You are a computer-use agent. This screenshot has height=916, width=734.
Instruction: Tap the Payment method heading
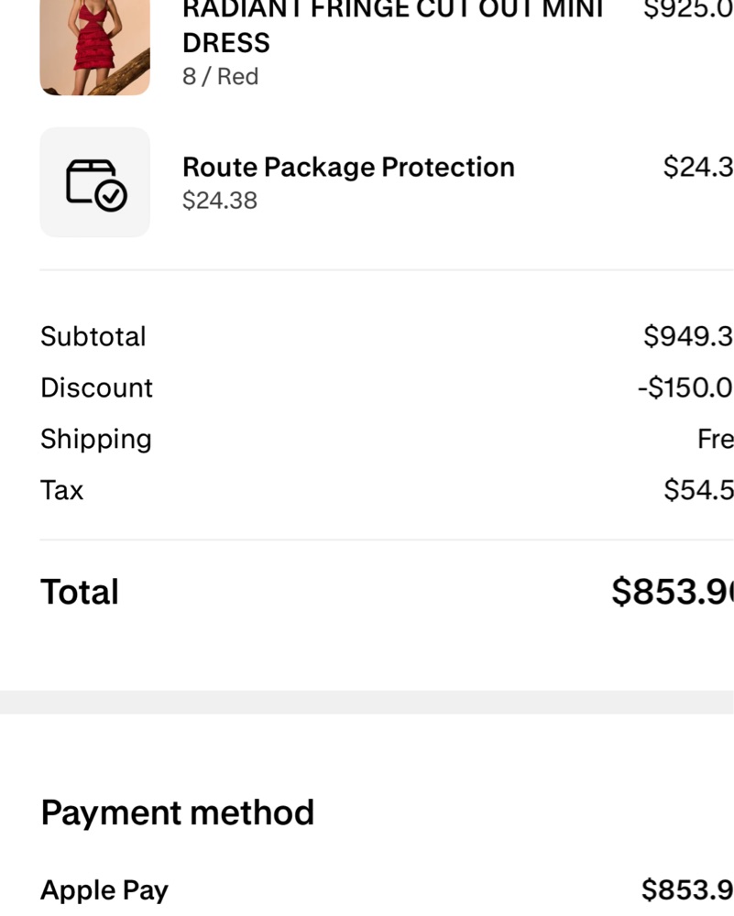tap(178, 812)
